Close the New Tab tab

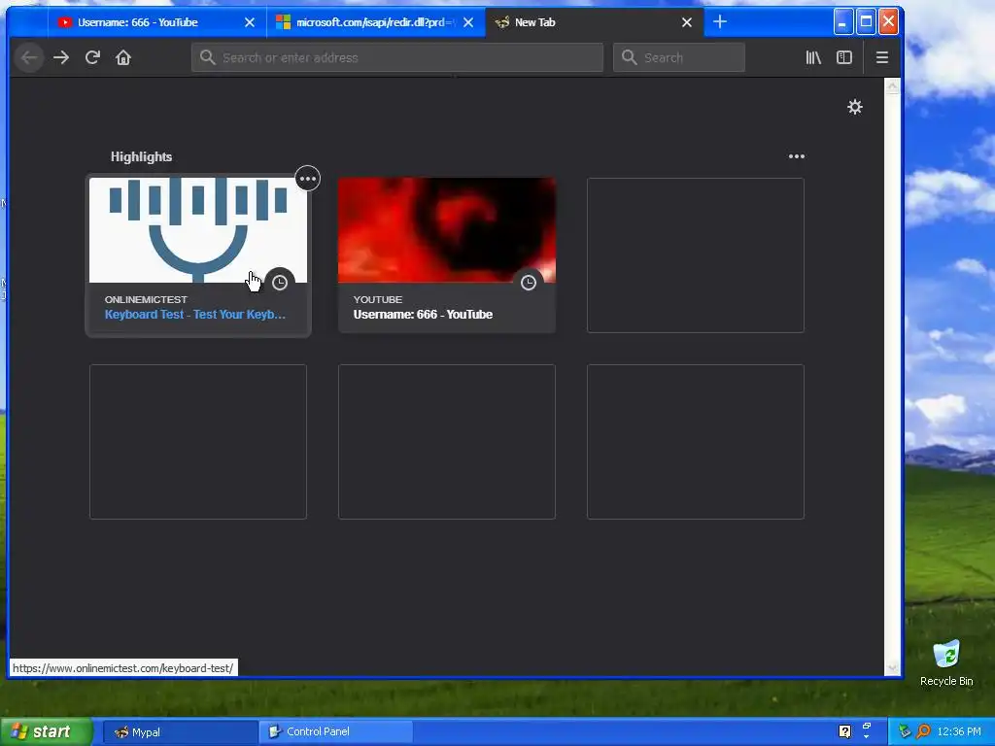(x=687, y=22)
